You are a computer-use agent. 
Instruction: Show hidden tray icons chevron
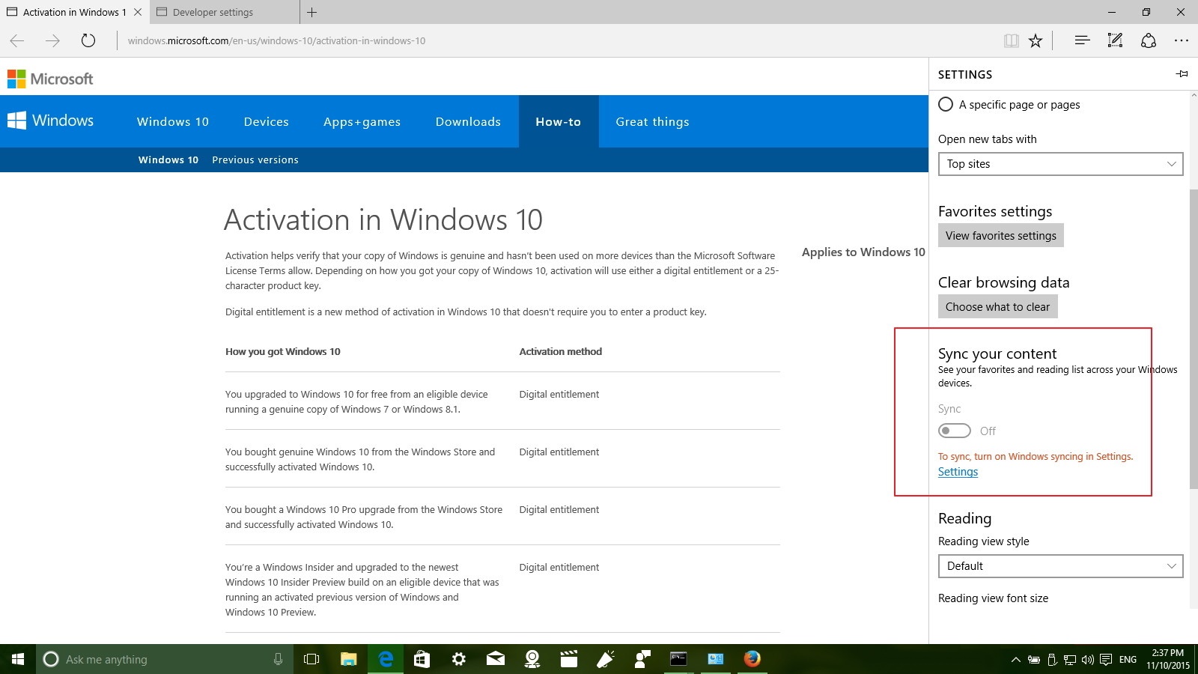(1015, 660)
